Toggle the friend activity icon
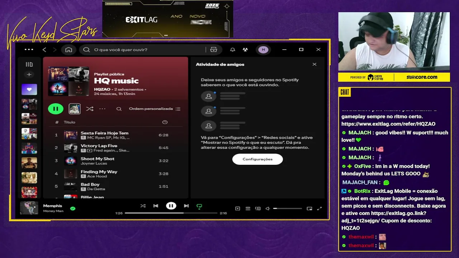 pos(245,49)
